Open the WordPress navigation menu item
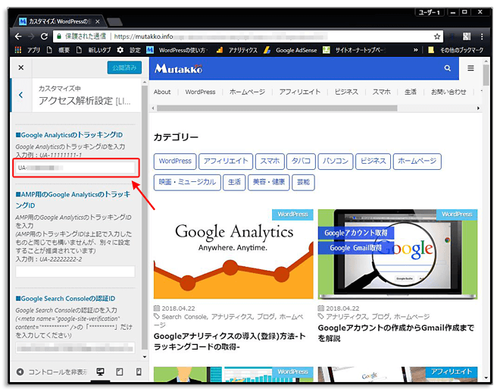500x392 pixels. click(200, 92)
